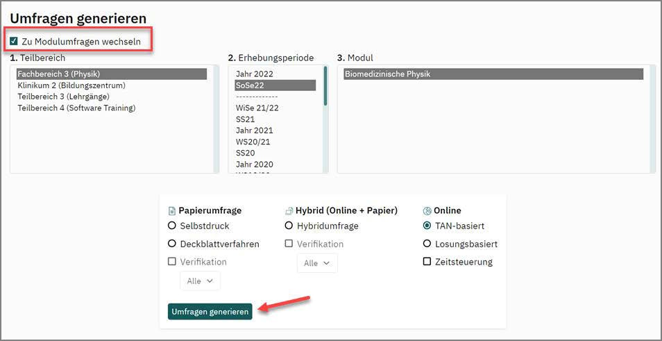Click the Papierumfrage document icon

[172, 210]
